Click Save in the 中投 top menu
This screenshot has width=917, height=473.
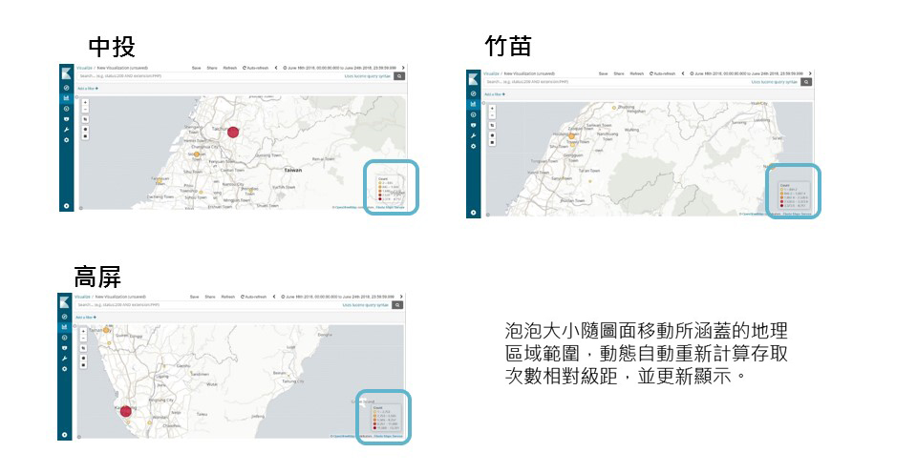point(196,69)
